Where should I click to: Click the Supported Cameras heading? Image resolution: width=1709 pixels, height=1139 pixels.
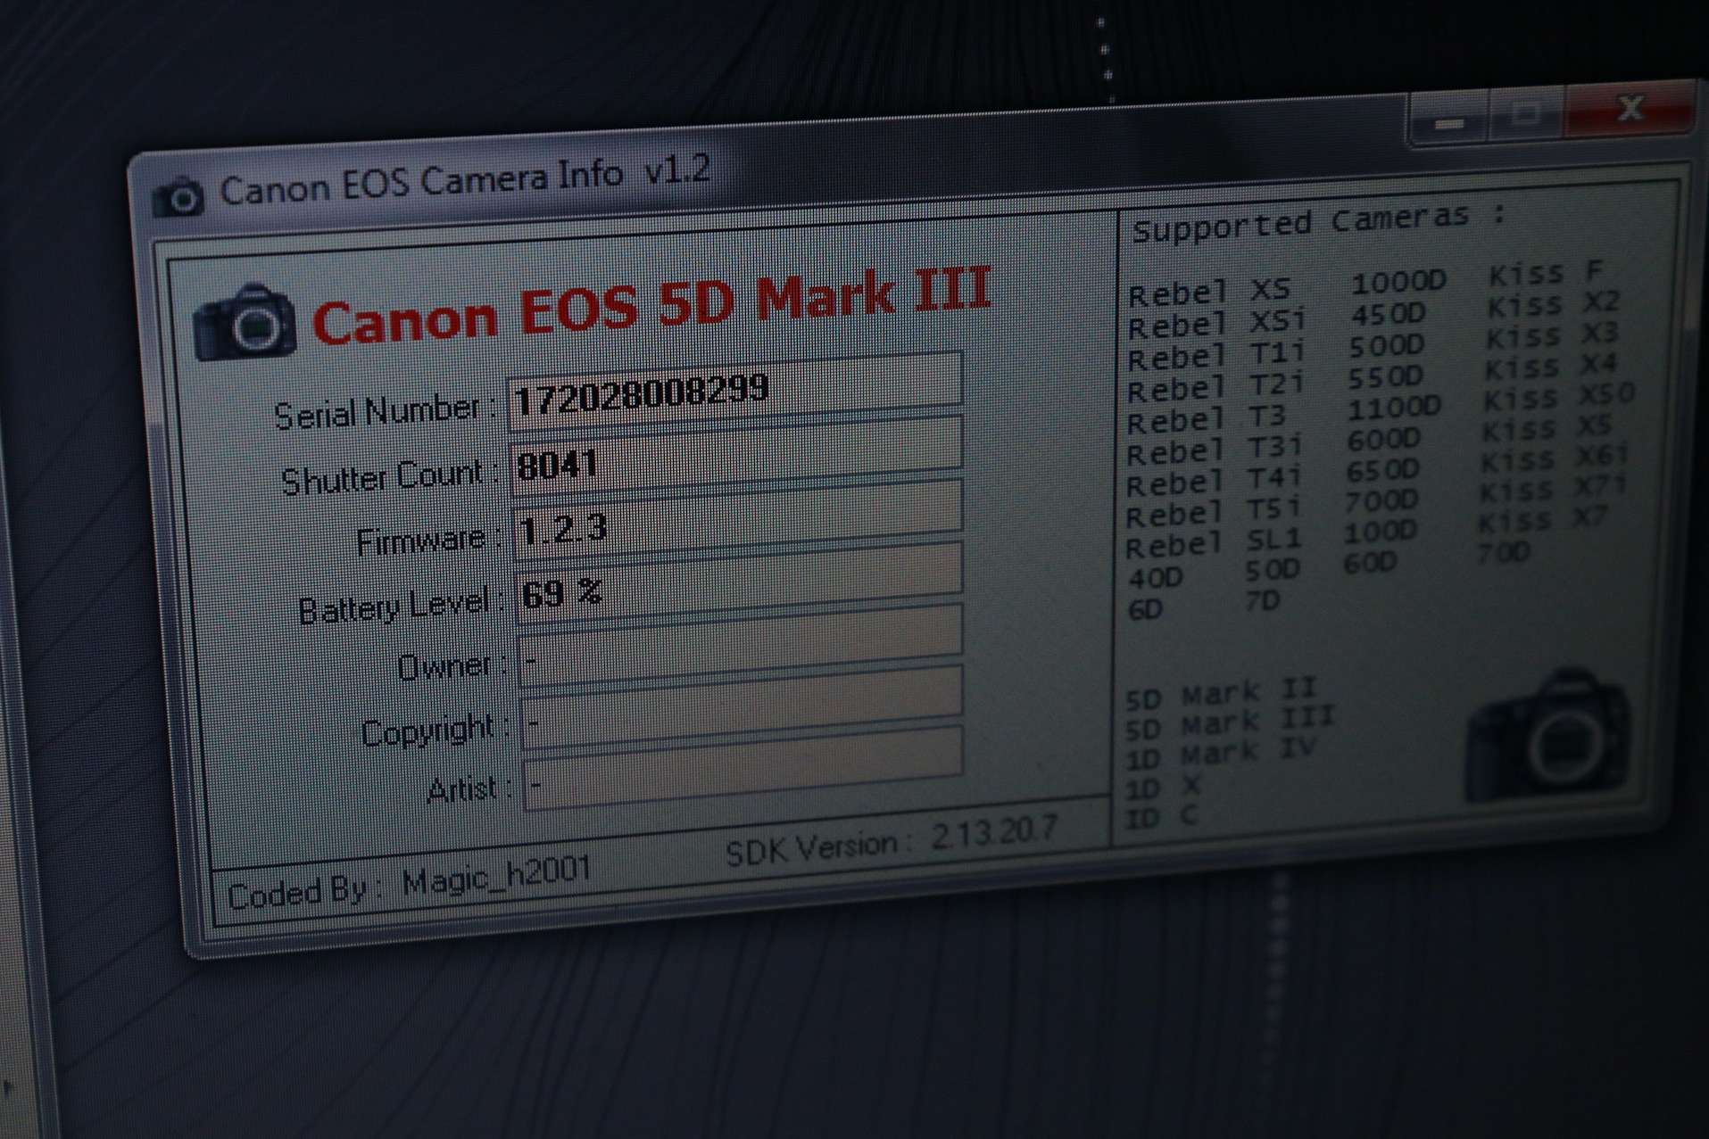1319,220
